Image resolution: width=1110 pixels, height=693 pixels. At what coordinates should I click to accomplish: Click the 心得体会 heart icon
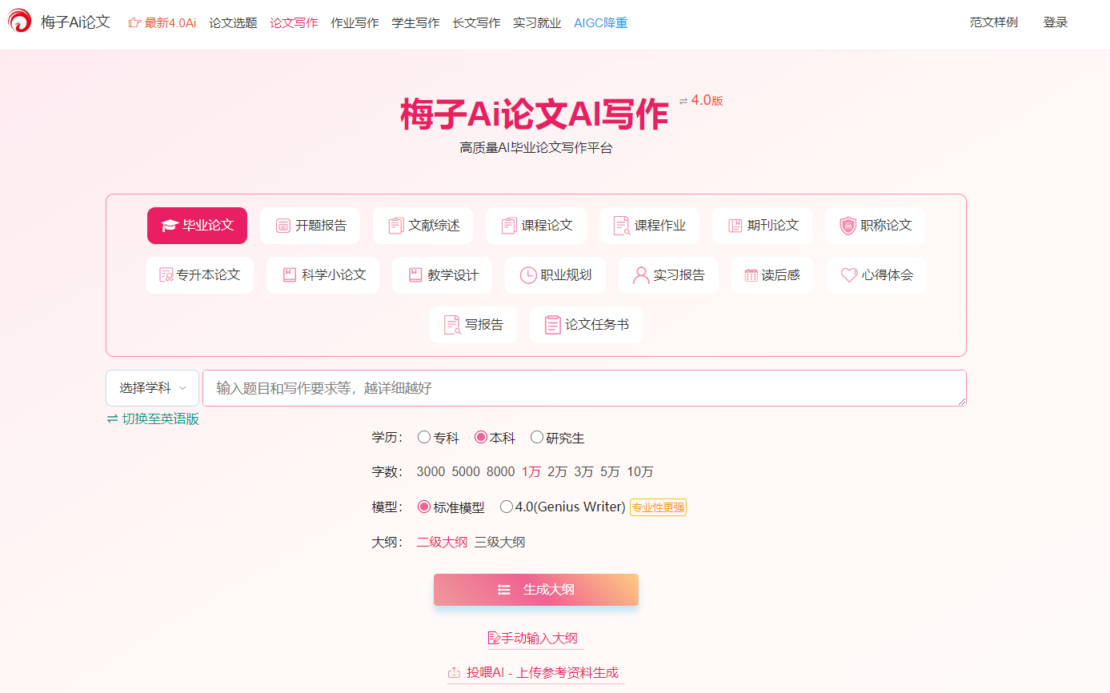coord(849,275)
